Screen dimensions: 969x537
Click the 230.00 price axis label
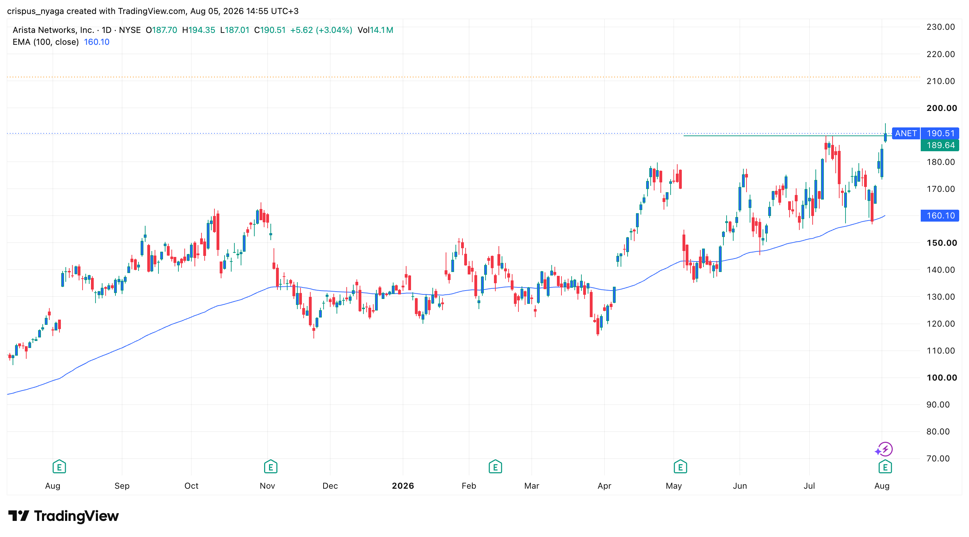(x=940, y=27)
